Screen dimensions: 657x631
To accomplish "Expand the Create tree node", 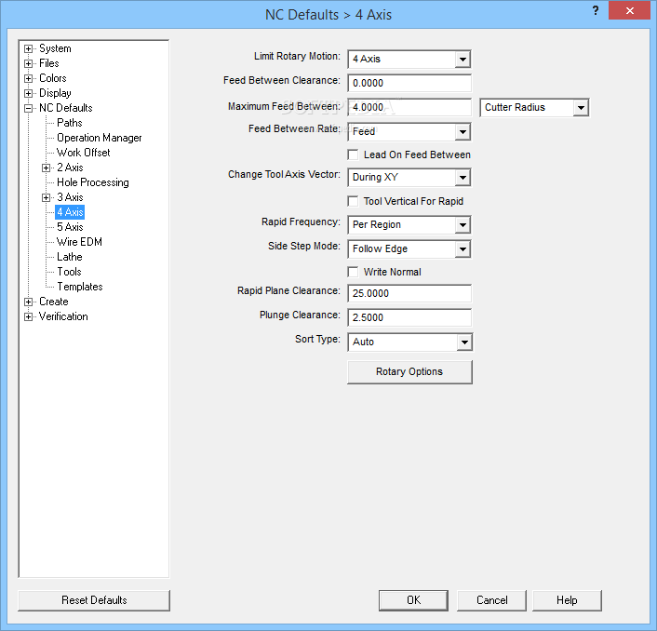I will click(28, 302).
